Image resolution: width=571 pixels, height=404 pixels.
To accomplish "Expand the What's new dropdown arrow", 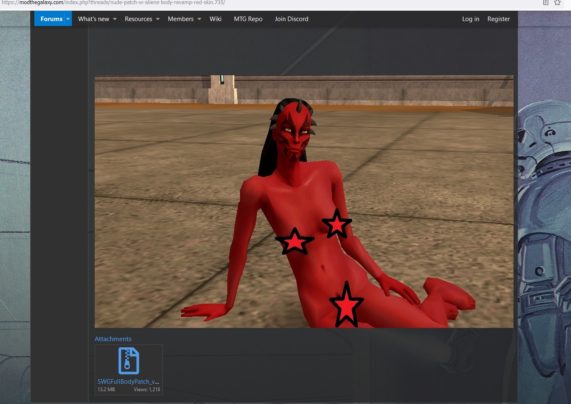I will coord(115,19).
